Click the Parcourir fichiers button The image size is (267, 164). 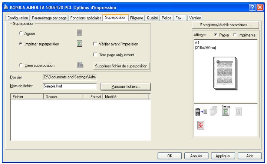click(126, 87)
